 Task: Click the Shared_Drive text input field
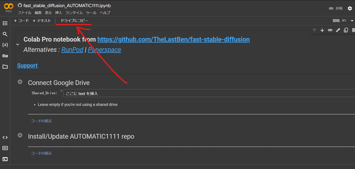click(x=207, y=93)
